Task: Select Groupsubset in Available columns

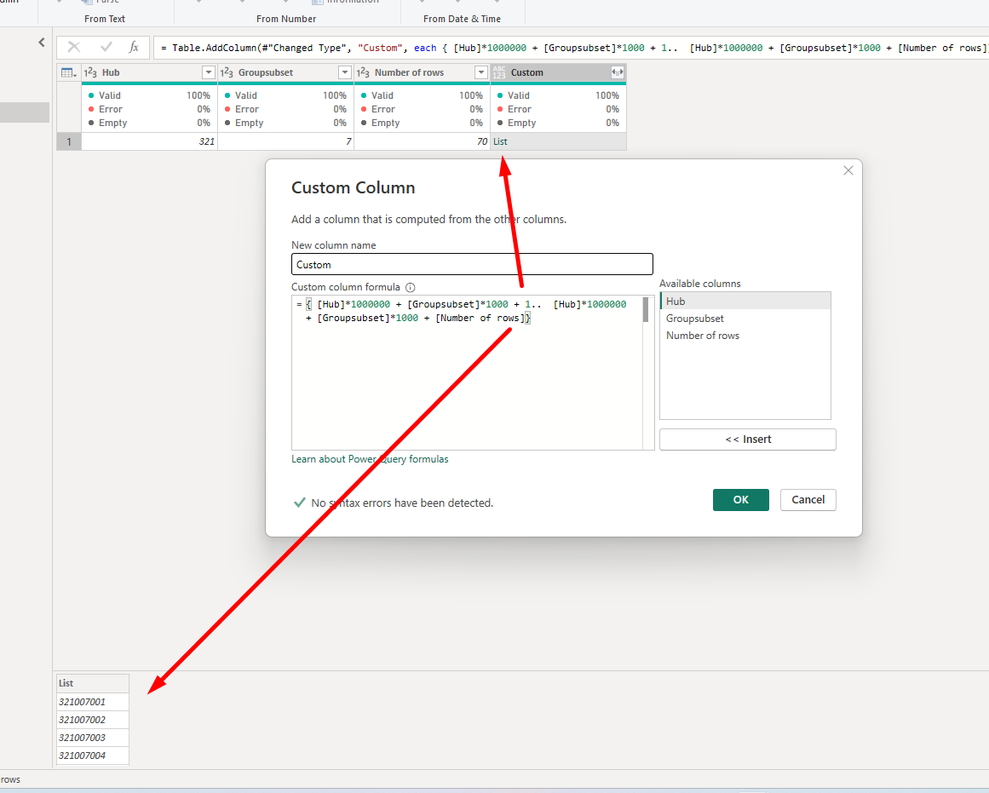Action: (x=745, y=319)
